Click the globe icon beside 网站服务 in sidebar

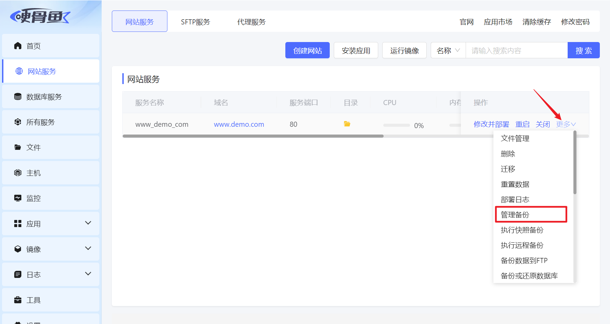click(x=19, y=71)
